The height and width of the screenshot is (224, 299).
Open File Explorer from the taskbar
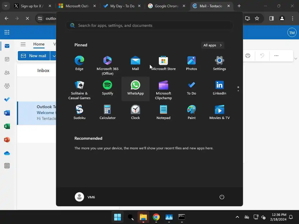tap(143, 217)
